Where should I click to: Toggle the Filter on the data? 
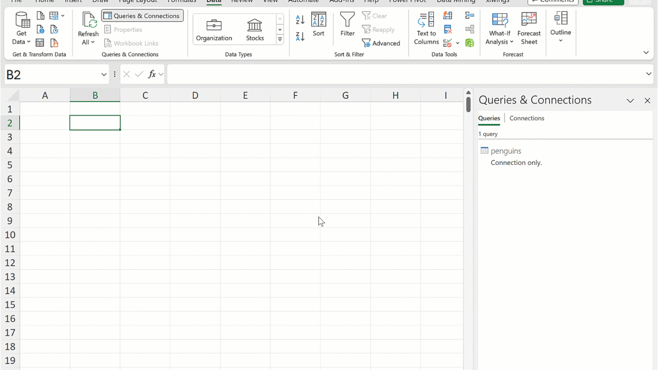coord(348,25)
